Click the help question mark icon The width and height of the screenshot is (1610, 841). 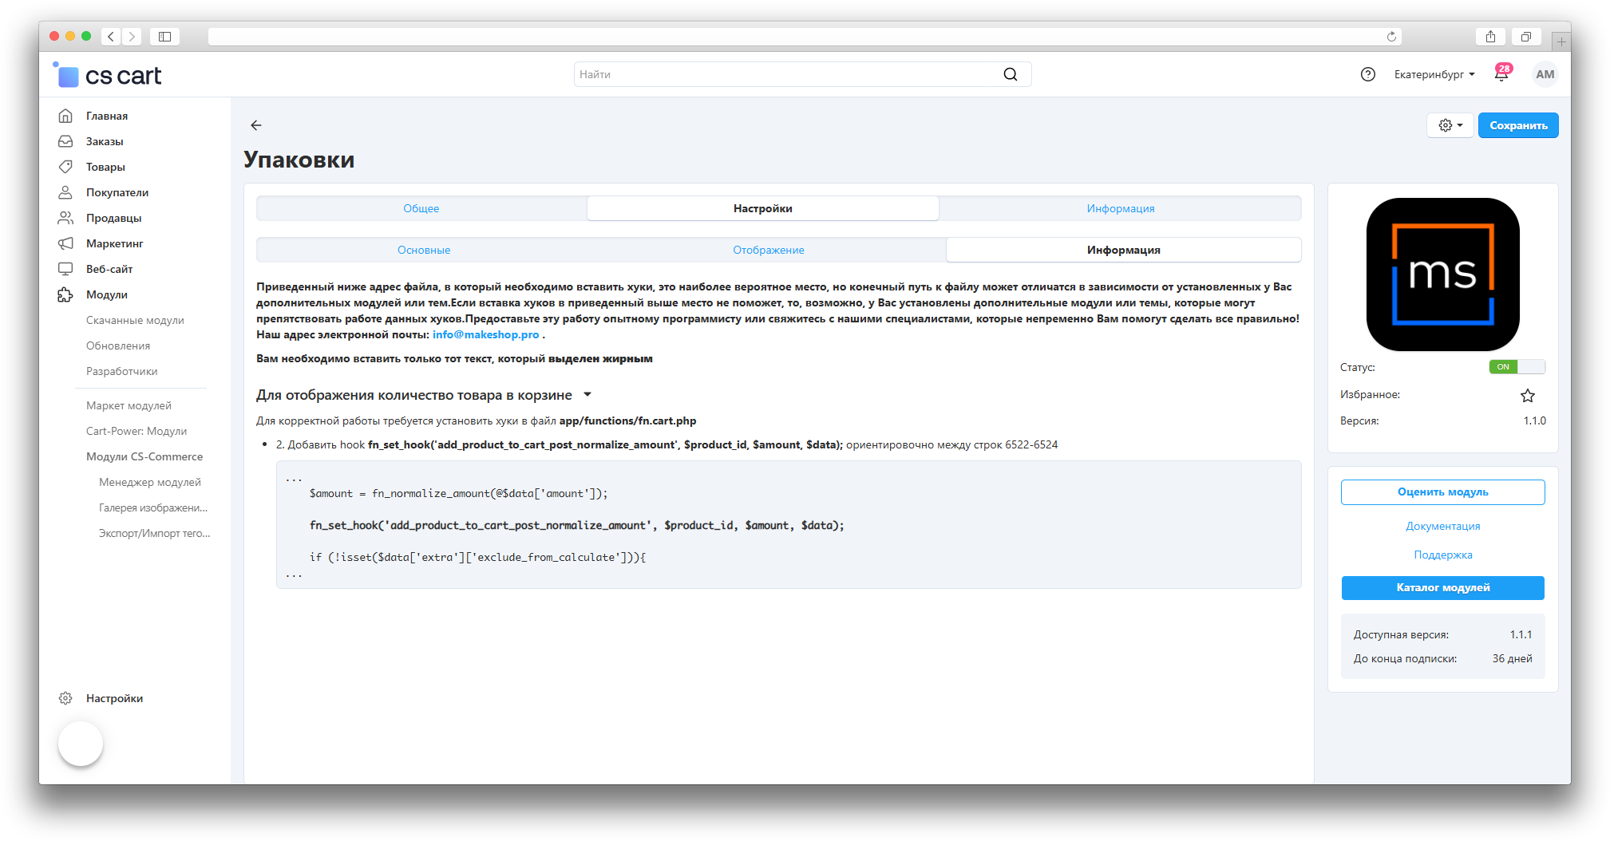(x=1367, y=75)
